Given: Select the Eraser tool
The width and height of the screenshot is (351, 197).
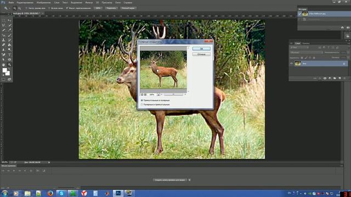Looking at the screenshot, I should coord(4,45).
